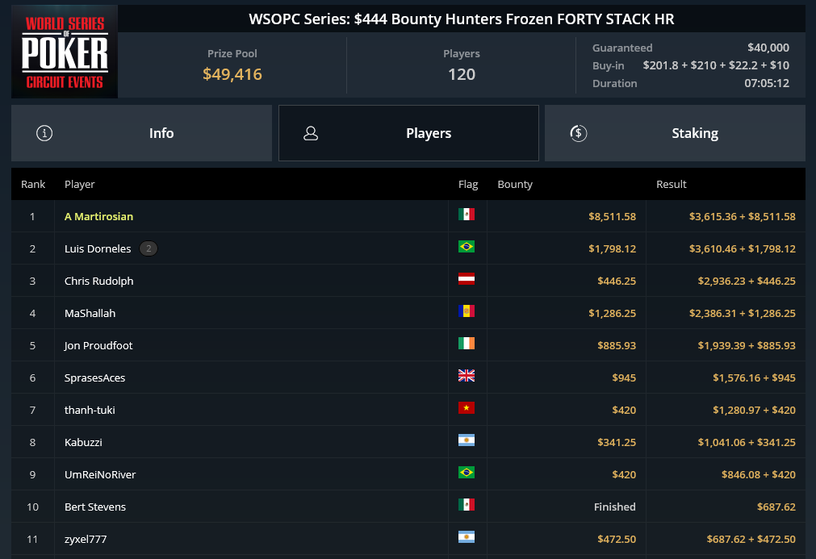Open player A Martirosian's name
Image resolution: width=816 pixels, height=559 pixels.
coord(99,216)
